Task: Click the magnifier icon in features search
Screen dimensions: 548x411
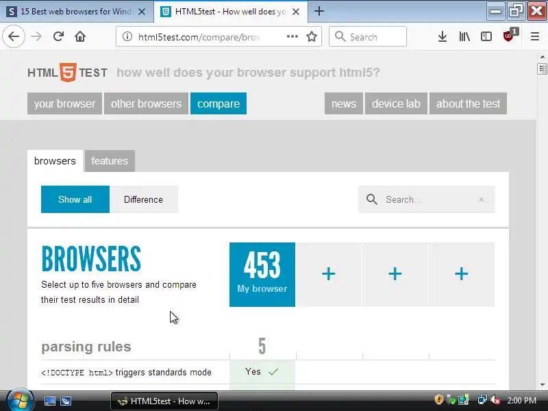Action: tap(371, 199)
